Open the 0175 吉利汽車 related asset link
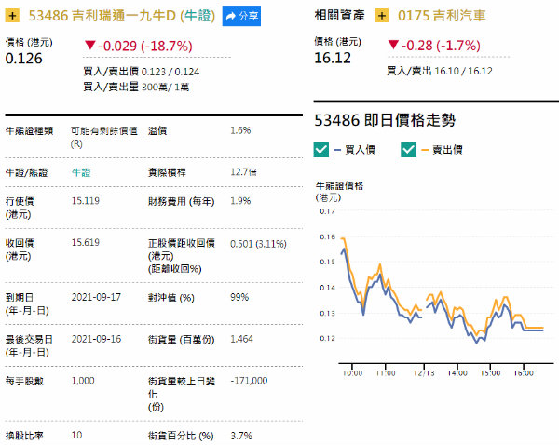559x445 pixels. point(442,16)
